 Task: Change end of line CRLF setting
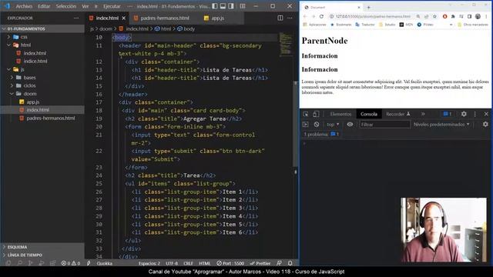[x=188, y=263]
